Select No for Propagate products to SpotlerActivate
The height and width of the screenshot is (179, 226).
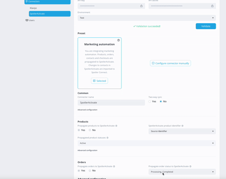tap(90, 130)
